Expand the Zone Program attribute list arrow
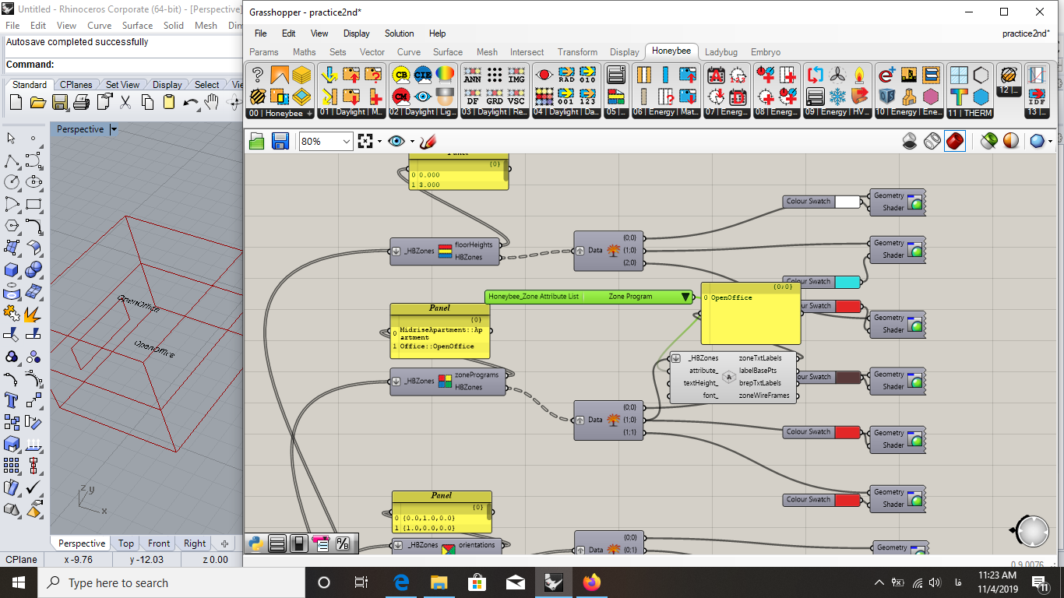1064x598 pixels. point(685,297)
